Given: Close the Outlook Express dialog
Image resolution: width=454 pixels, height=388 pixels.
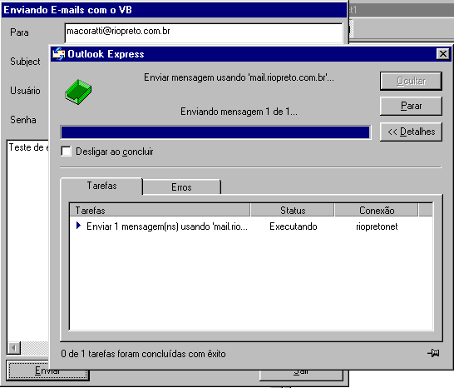Looking at the screenshot, I should coord(443,54).
